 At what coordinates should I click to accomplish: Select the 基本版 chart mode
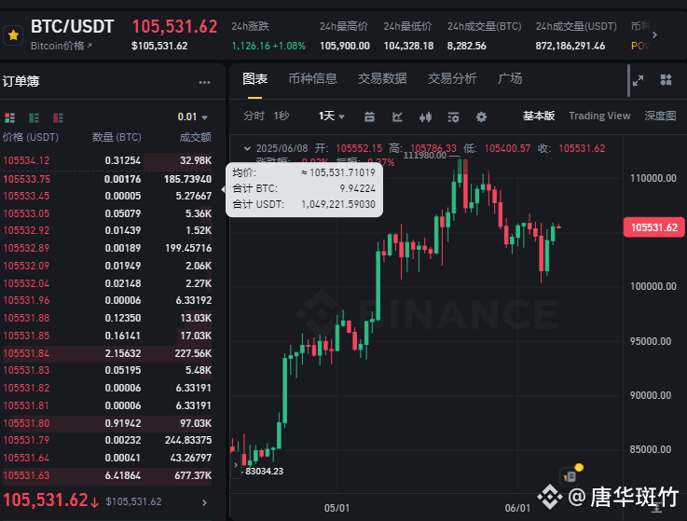[539, 117]
